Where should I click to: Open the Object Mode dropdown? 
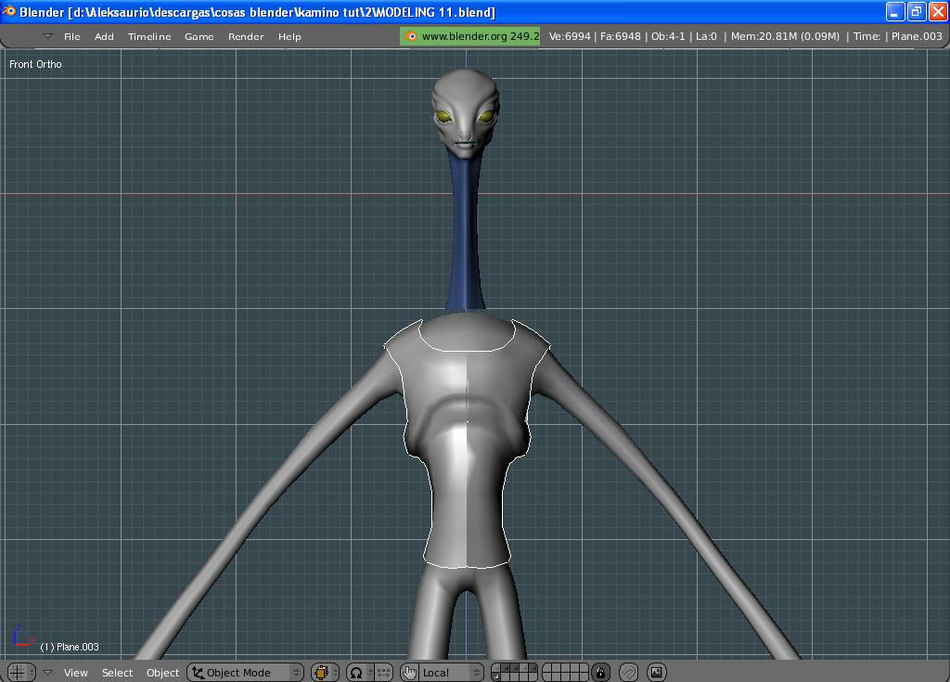pos(245,673)
